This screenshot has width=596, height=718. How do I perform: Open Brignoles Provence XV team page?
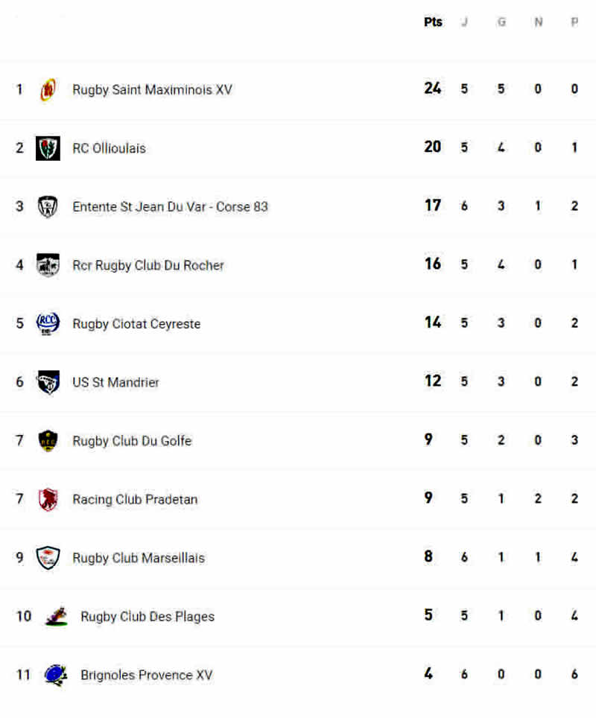click(147, 675)
